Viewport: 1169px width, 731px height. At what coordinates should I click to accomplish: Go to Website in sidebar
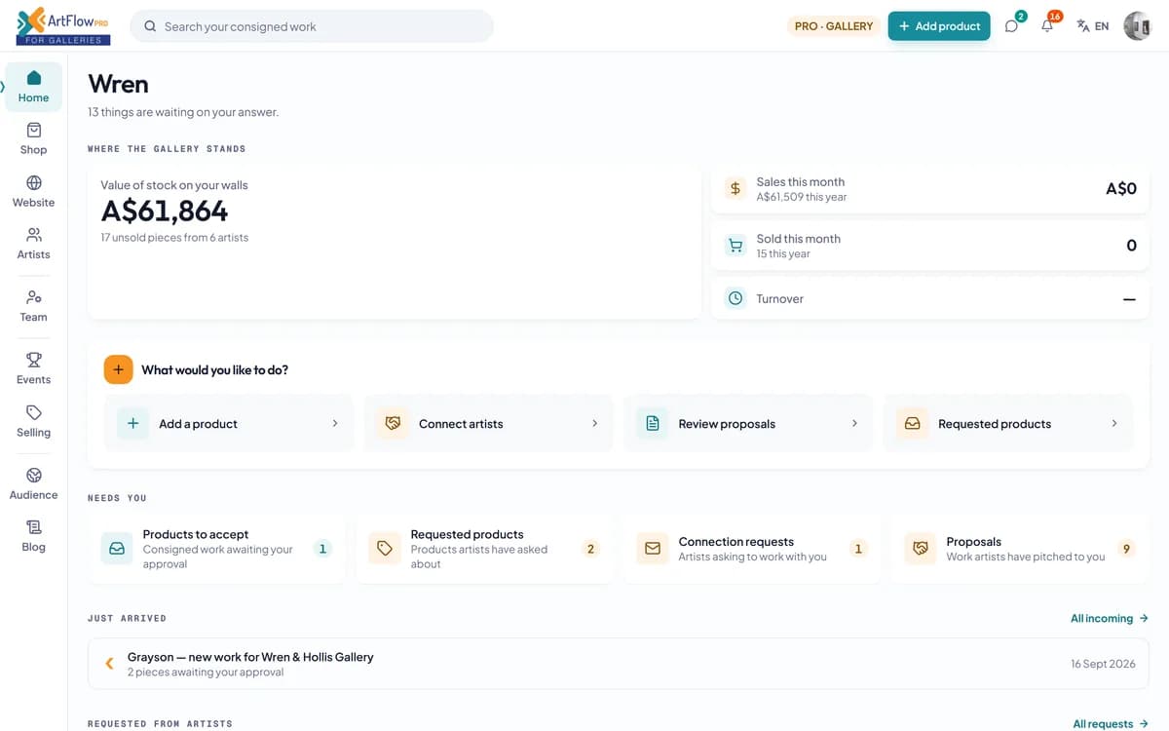click(33, 191)
